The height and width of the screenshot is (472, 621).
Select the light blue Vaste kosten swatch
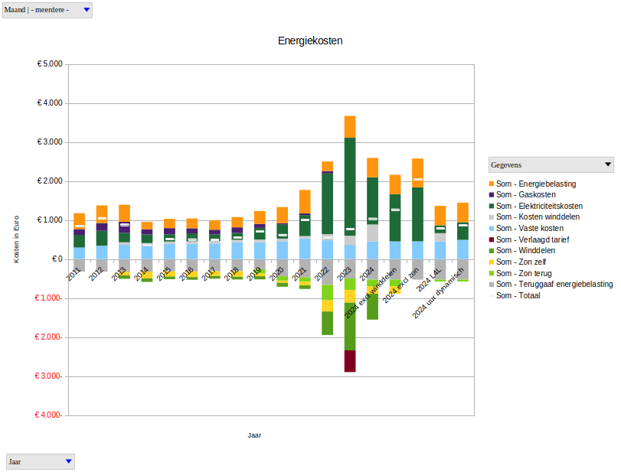(x=491, y=228)
